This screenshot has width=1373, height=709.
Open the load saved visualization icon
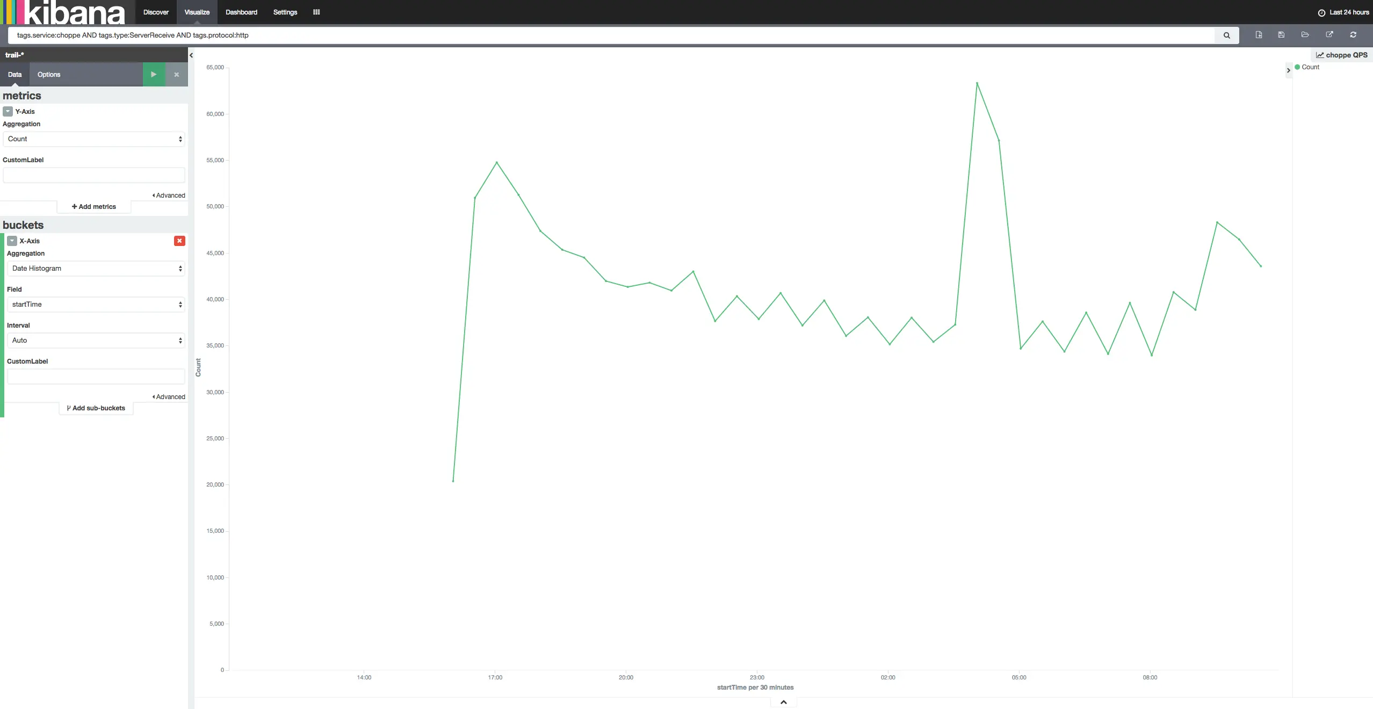1305,35
